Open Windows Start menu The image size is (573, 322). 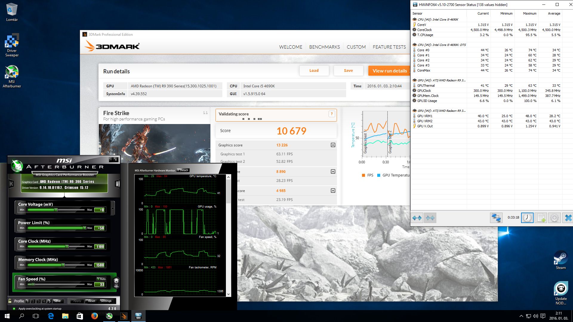point(7,316)
